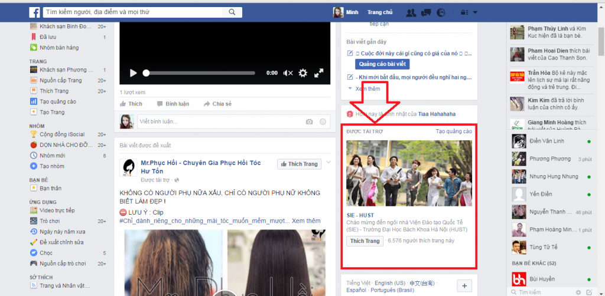Click Thích Trang button under SIE - HUST ad
Image resolution: width=605 pixels, height=296 pixels.
(x=365, y=241)
